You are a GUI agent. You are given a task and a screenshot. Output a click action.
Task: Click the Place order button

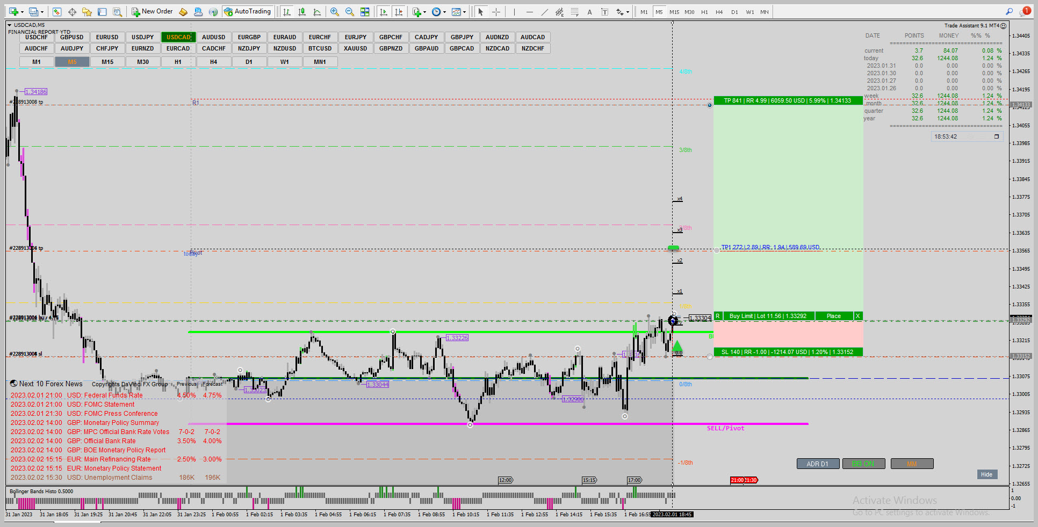click(x=834, y=316)
